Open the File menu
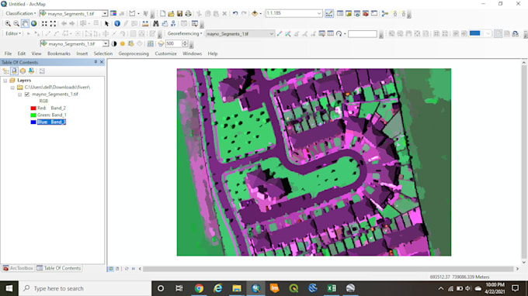Viewport: 528px width, 296px height. (8, 53)
